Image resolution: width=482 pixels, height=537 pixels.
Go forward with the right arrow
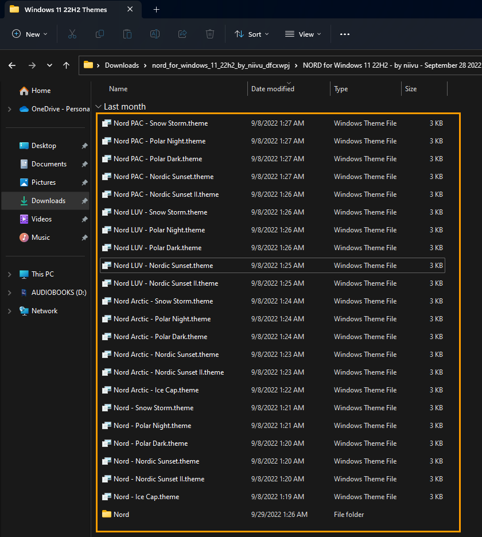tap(32, 65)
